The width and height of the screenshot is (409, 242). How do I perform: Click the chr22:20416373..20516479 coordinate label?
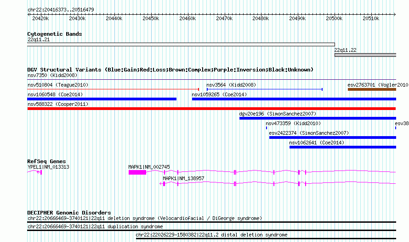pyautogui.click(x=61, y=10)
